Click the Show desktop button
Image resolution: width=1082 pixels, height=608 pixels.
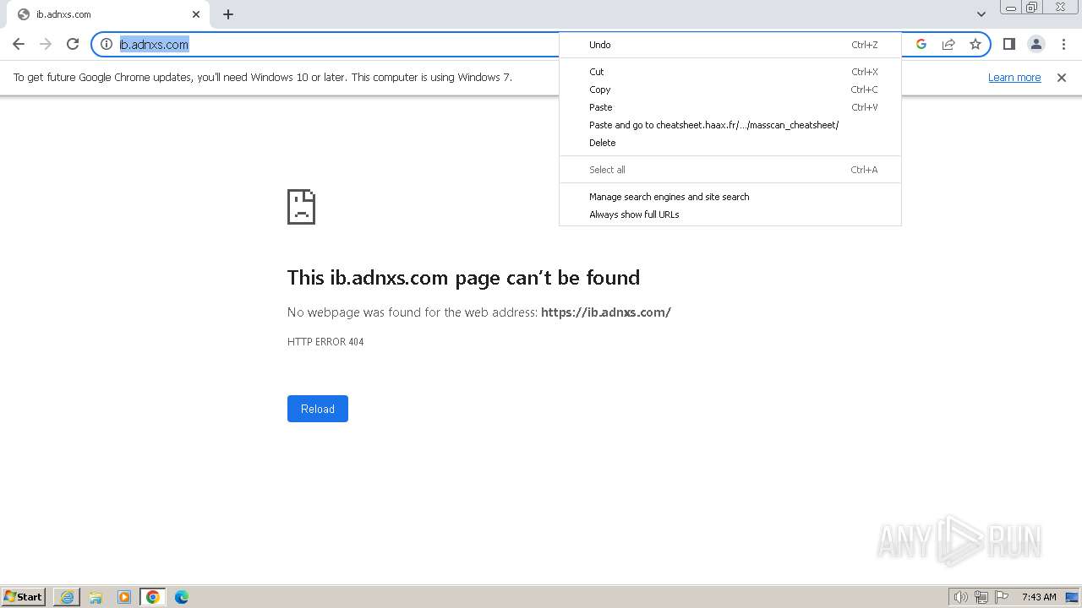1072,597
